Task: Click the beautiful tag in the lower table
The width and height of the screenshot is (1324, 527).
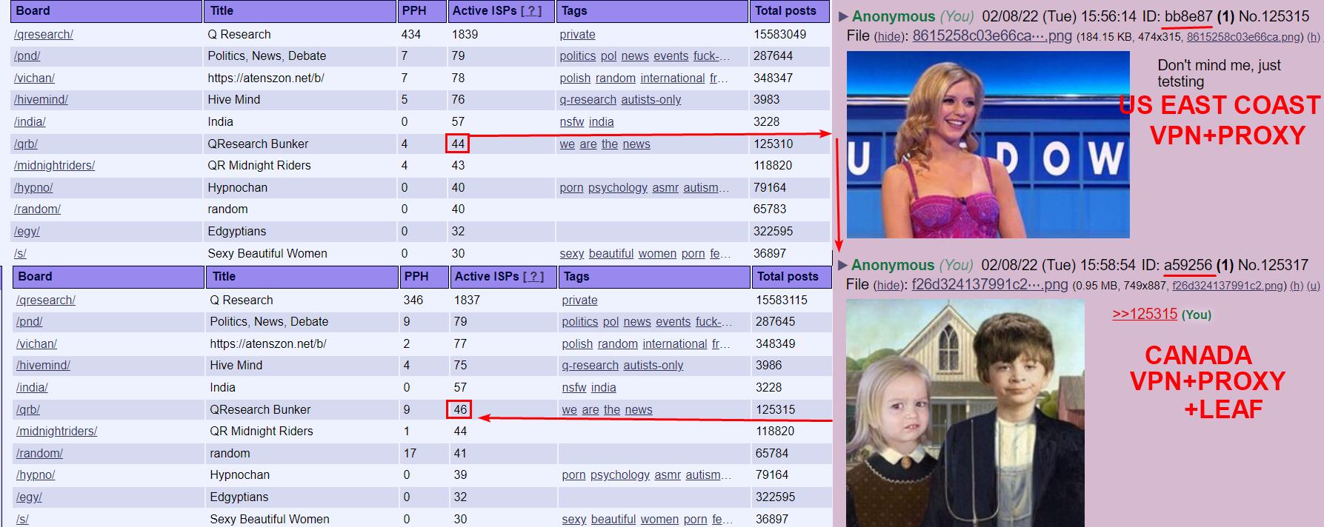Action: pyautogui.click(x=613, y=520)
